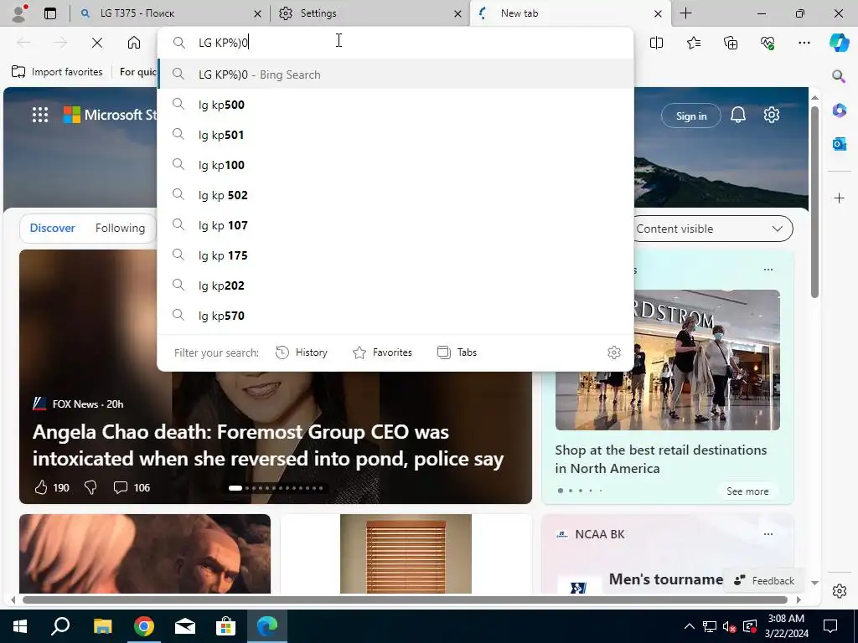Open the Outlook sidebar icon
Image resolution: width=858 pixels, height=643 pixels.
(x=839, y=144)
